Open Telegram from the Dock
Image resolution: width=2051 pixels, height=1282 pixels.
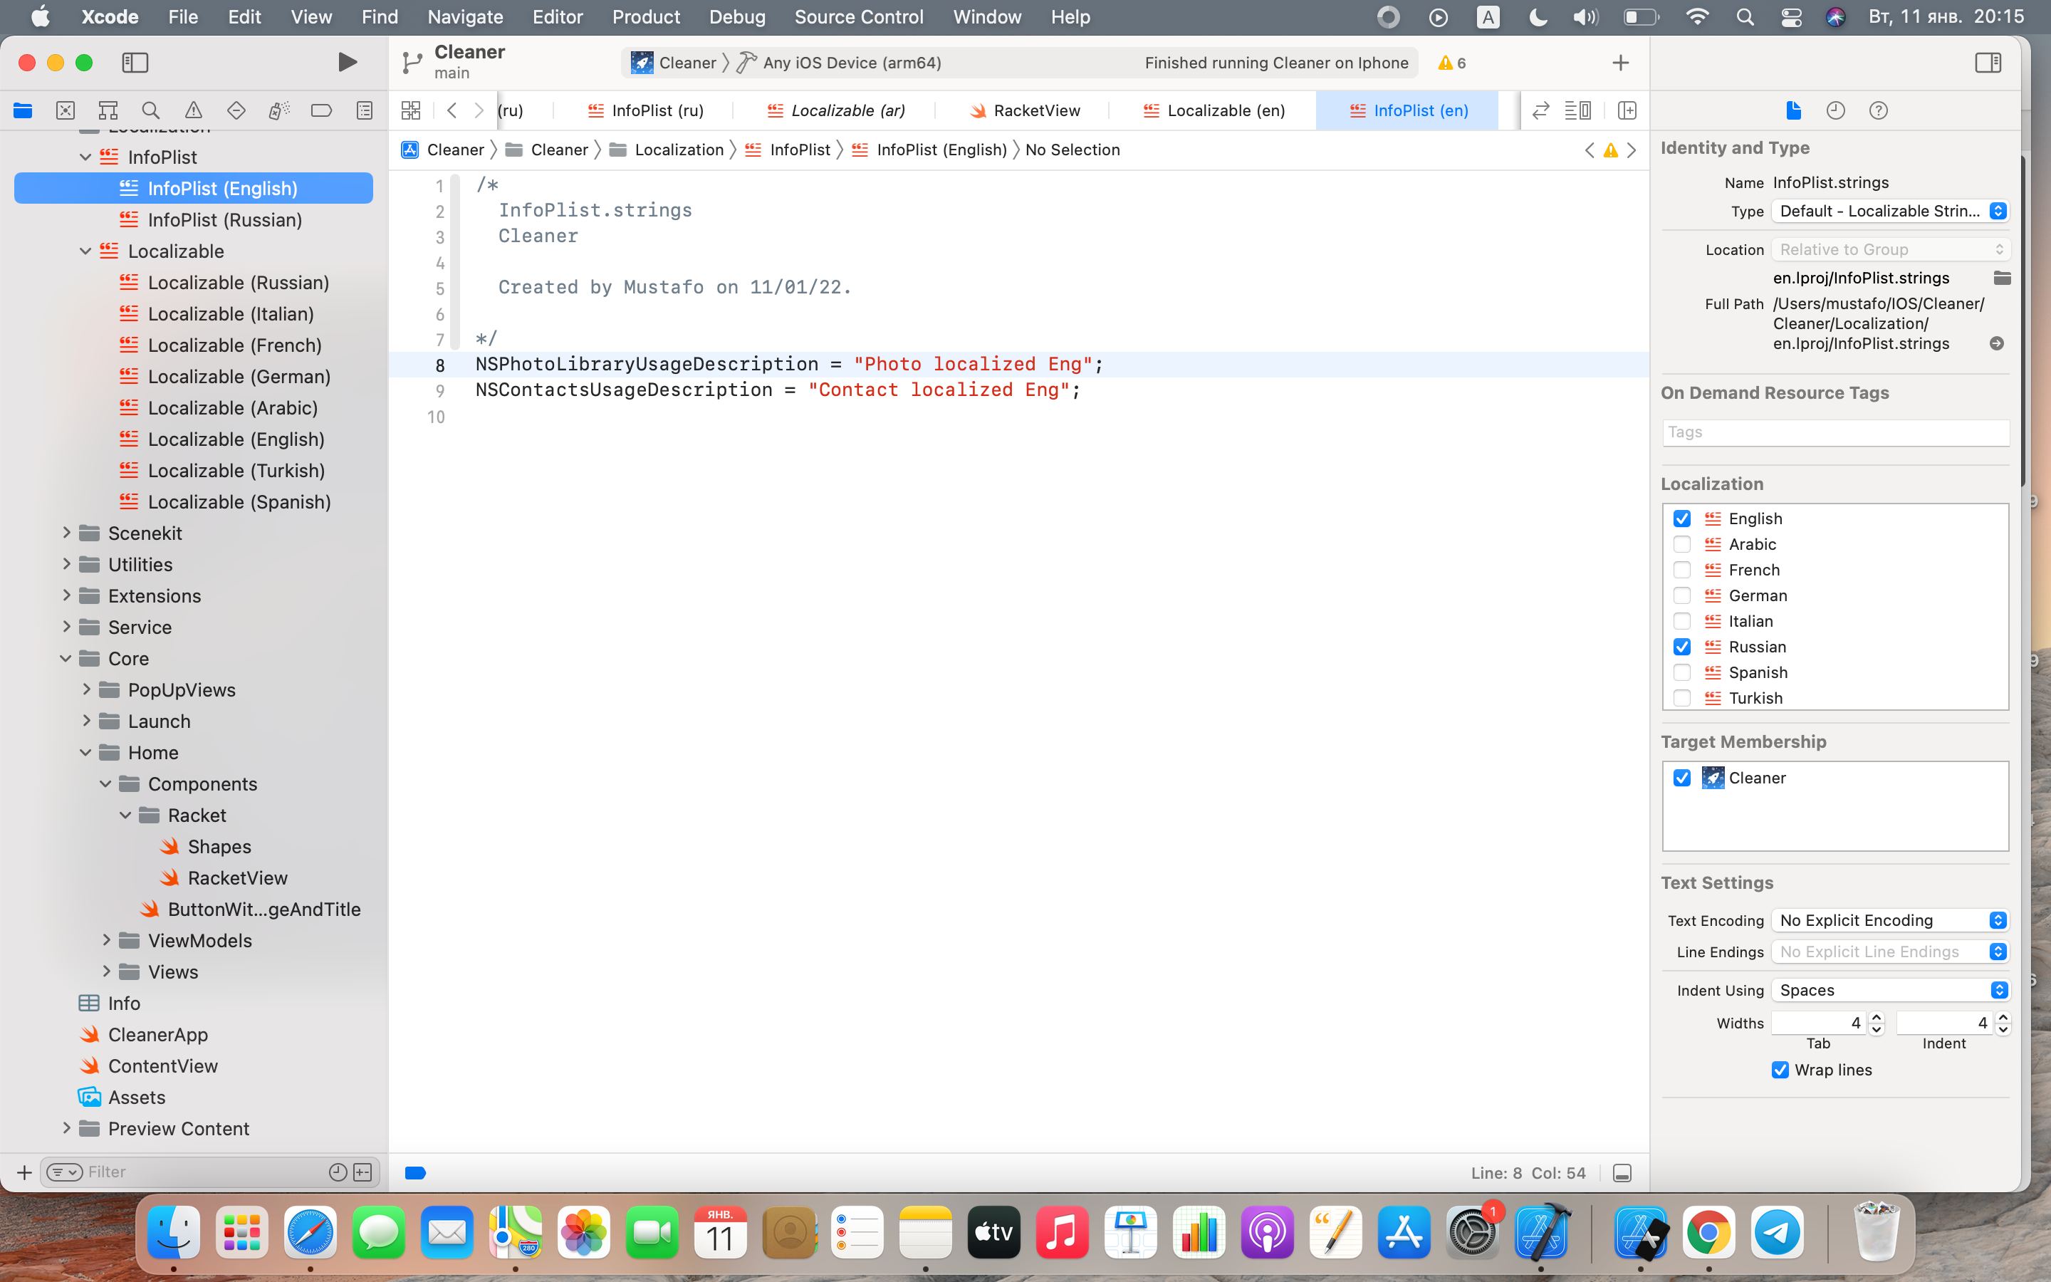pyautogui.click(x=1776, y=1232)
